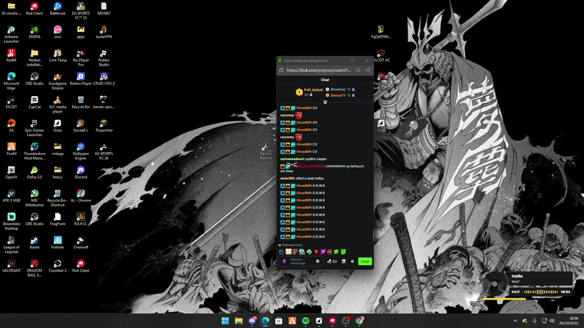The image size is (584, 328).
Task: Open abde366 username in chat
Action: tap(287, 179)
